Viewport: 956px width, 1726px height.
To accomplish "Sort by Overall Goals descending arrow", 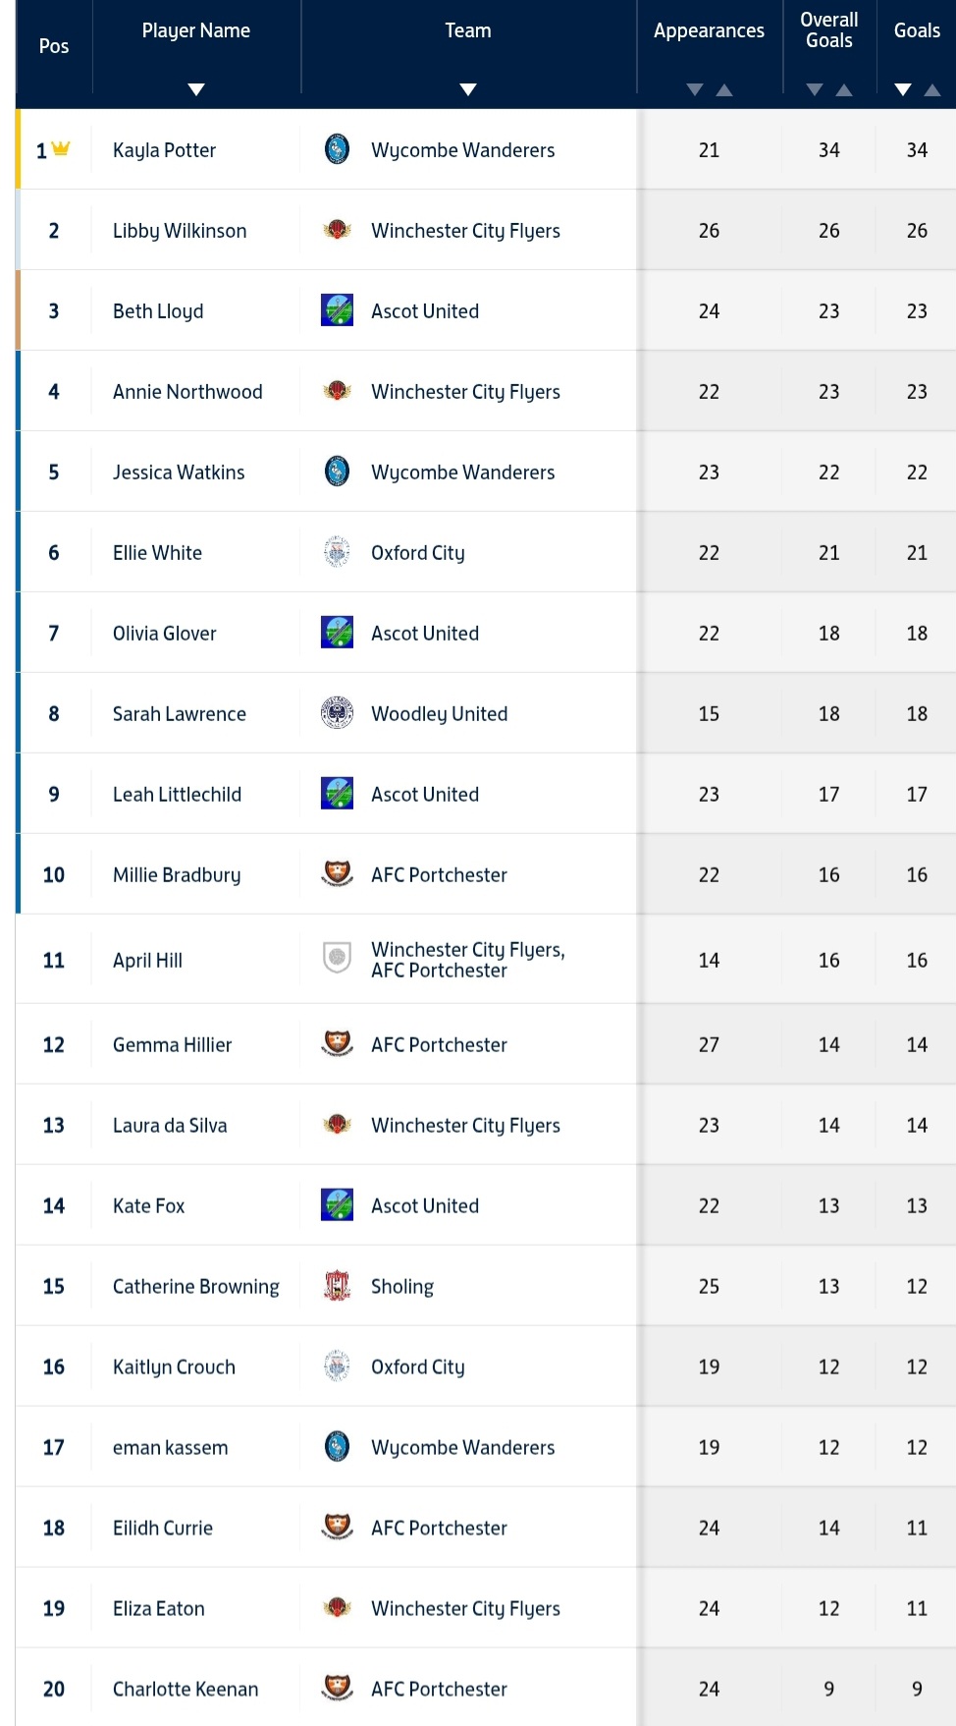I will point(815,89).
